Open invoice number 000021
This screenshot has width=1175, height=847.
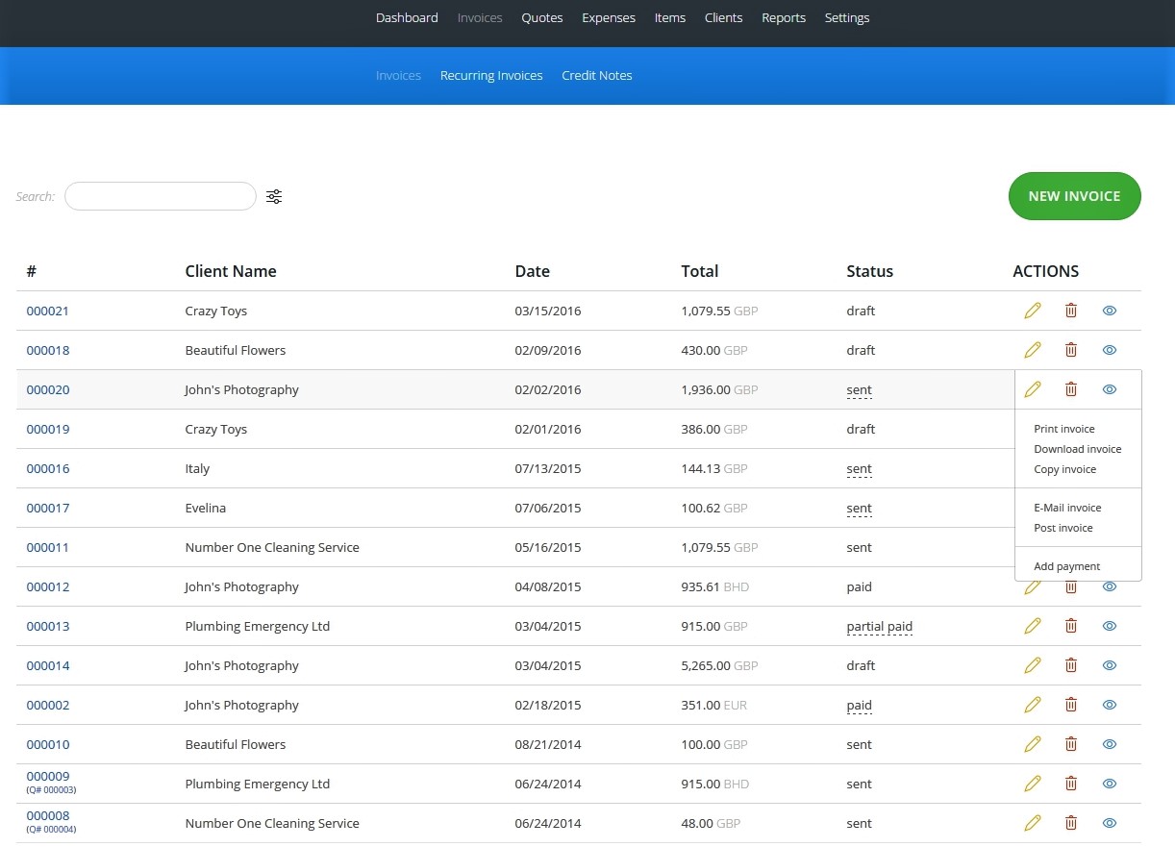[x=48, y=311]
